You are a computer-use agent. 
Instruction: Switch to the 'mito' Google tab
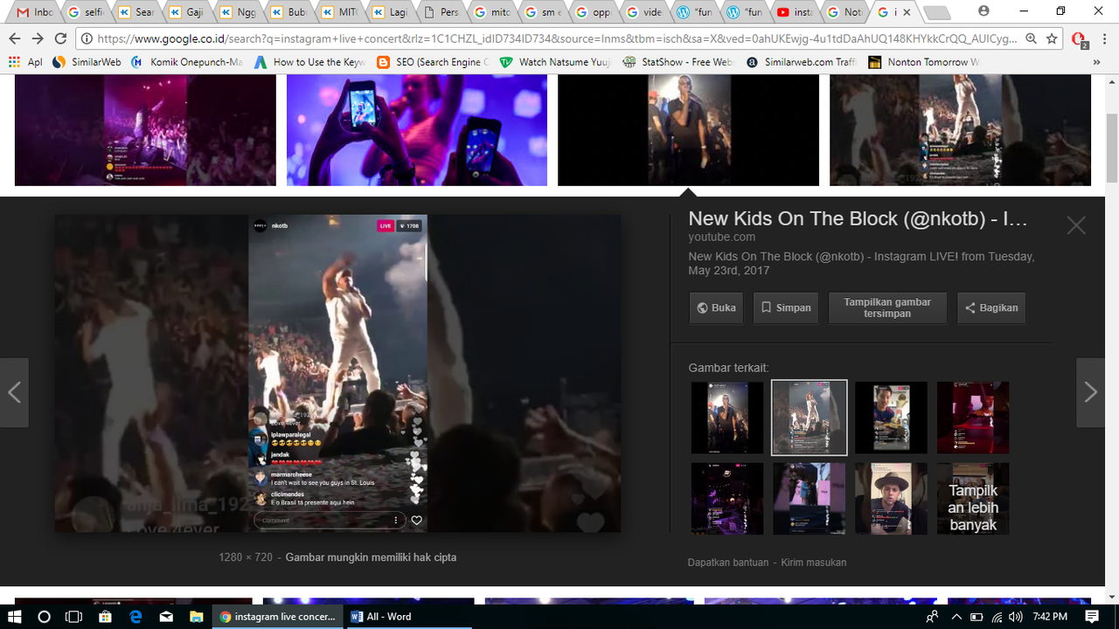click(x=490, y=12)
